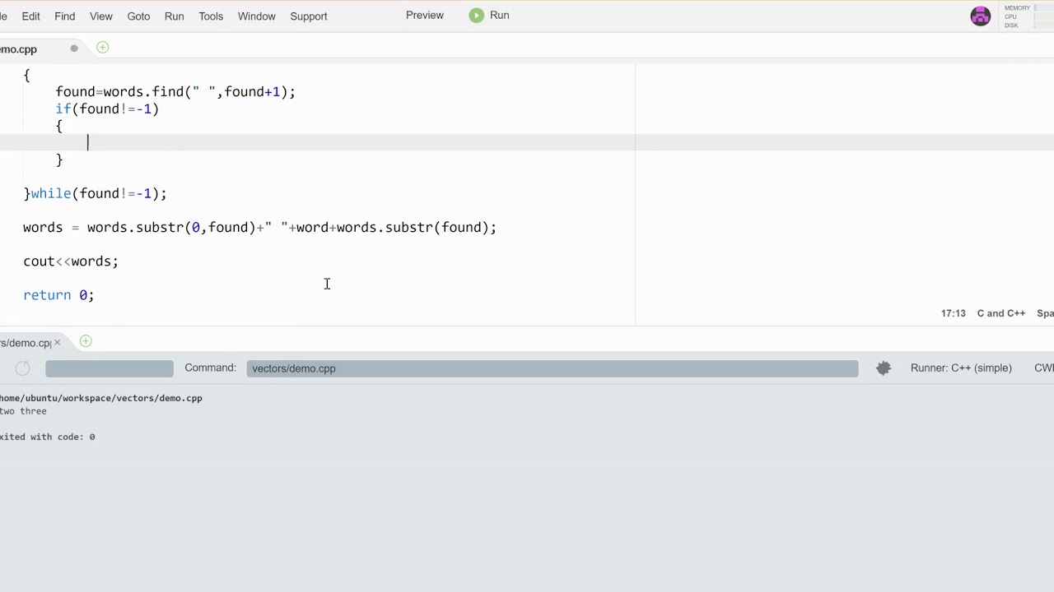Image resolution: width=1054 pixels, height=592 pixels.
Task: Open the Support menu
Action: (x=308, y=16)
